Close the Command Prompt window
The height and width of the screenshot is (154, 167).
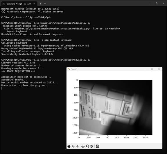[x=164, y=3]
